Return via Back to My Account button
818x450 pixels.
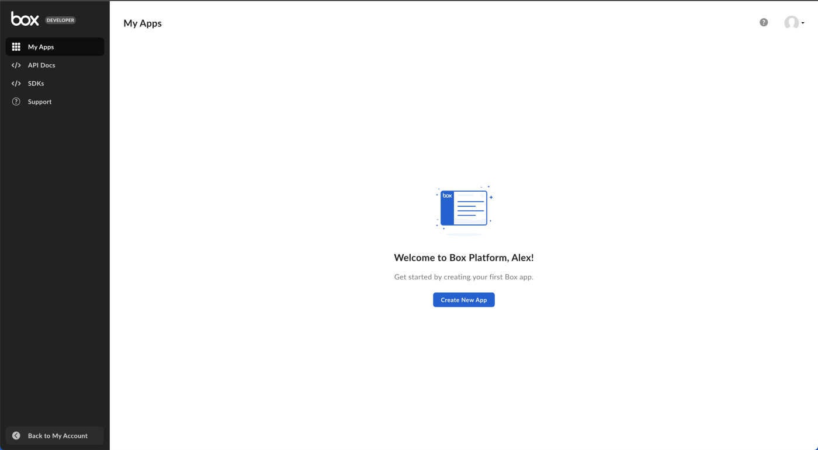[x=55, y=436]
